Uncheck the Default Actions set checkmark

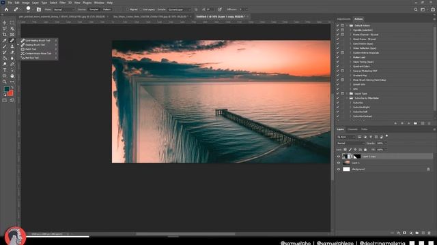[338, 26]
